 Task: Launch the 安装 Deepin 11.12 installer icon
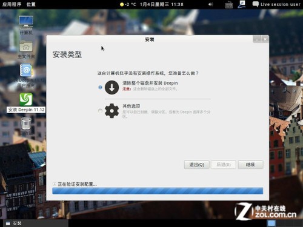tap(26, 102)
